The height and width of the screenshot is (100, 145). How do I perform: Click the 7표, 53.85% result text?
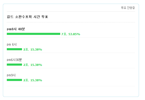click(71, 34)
